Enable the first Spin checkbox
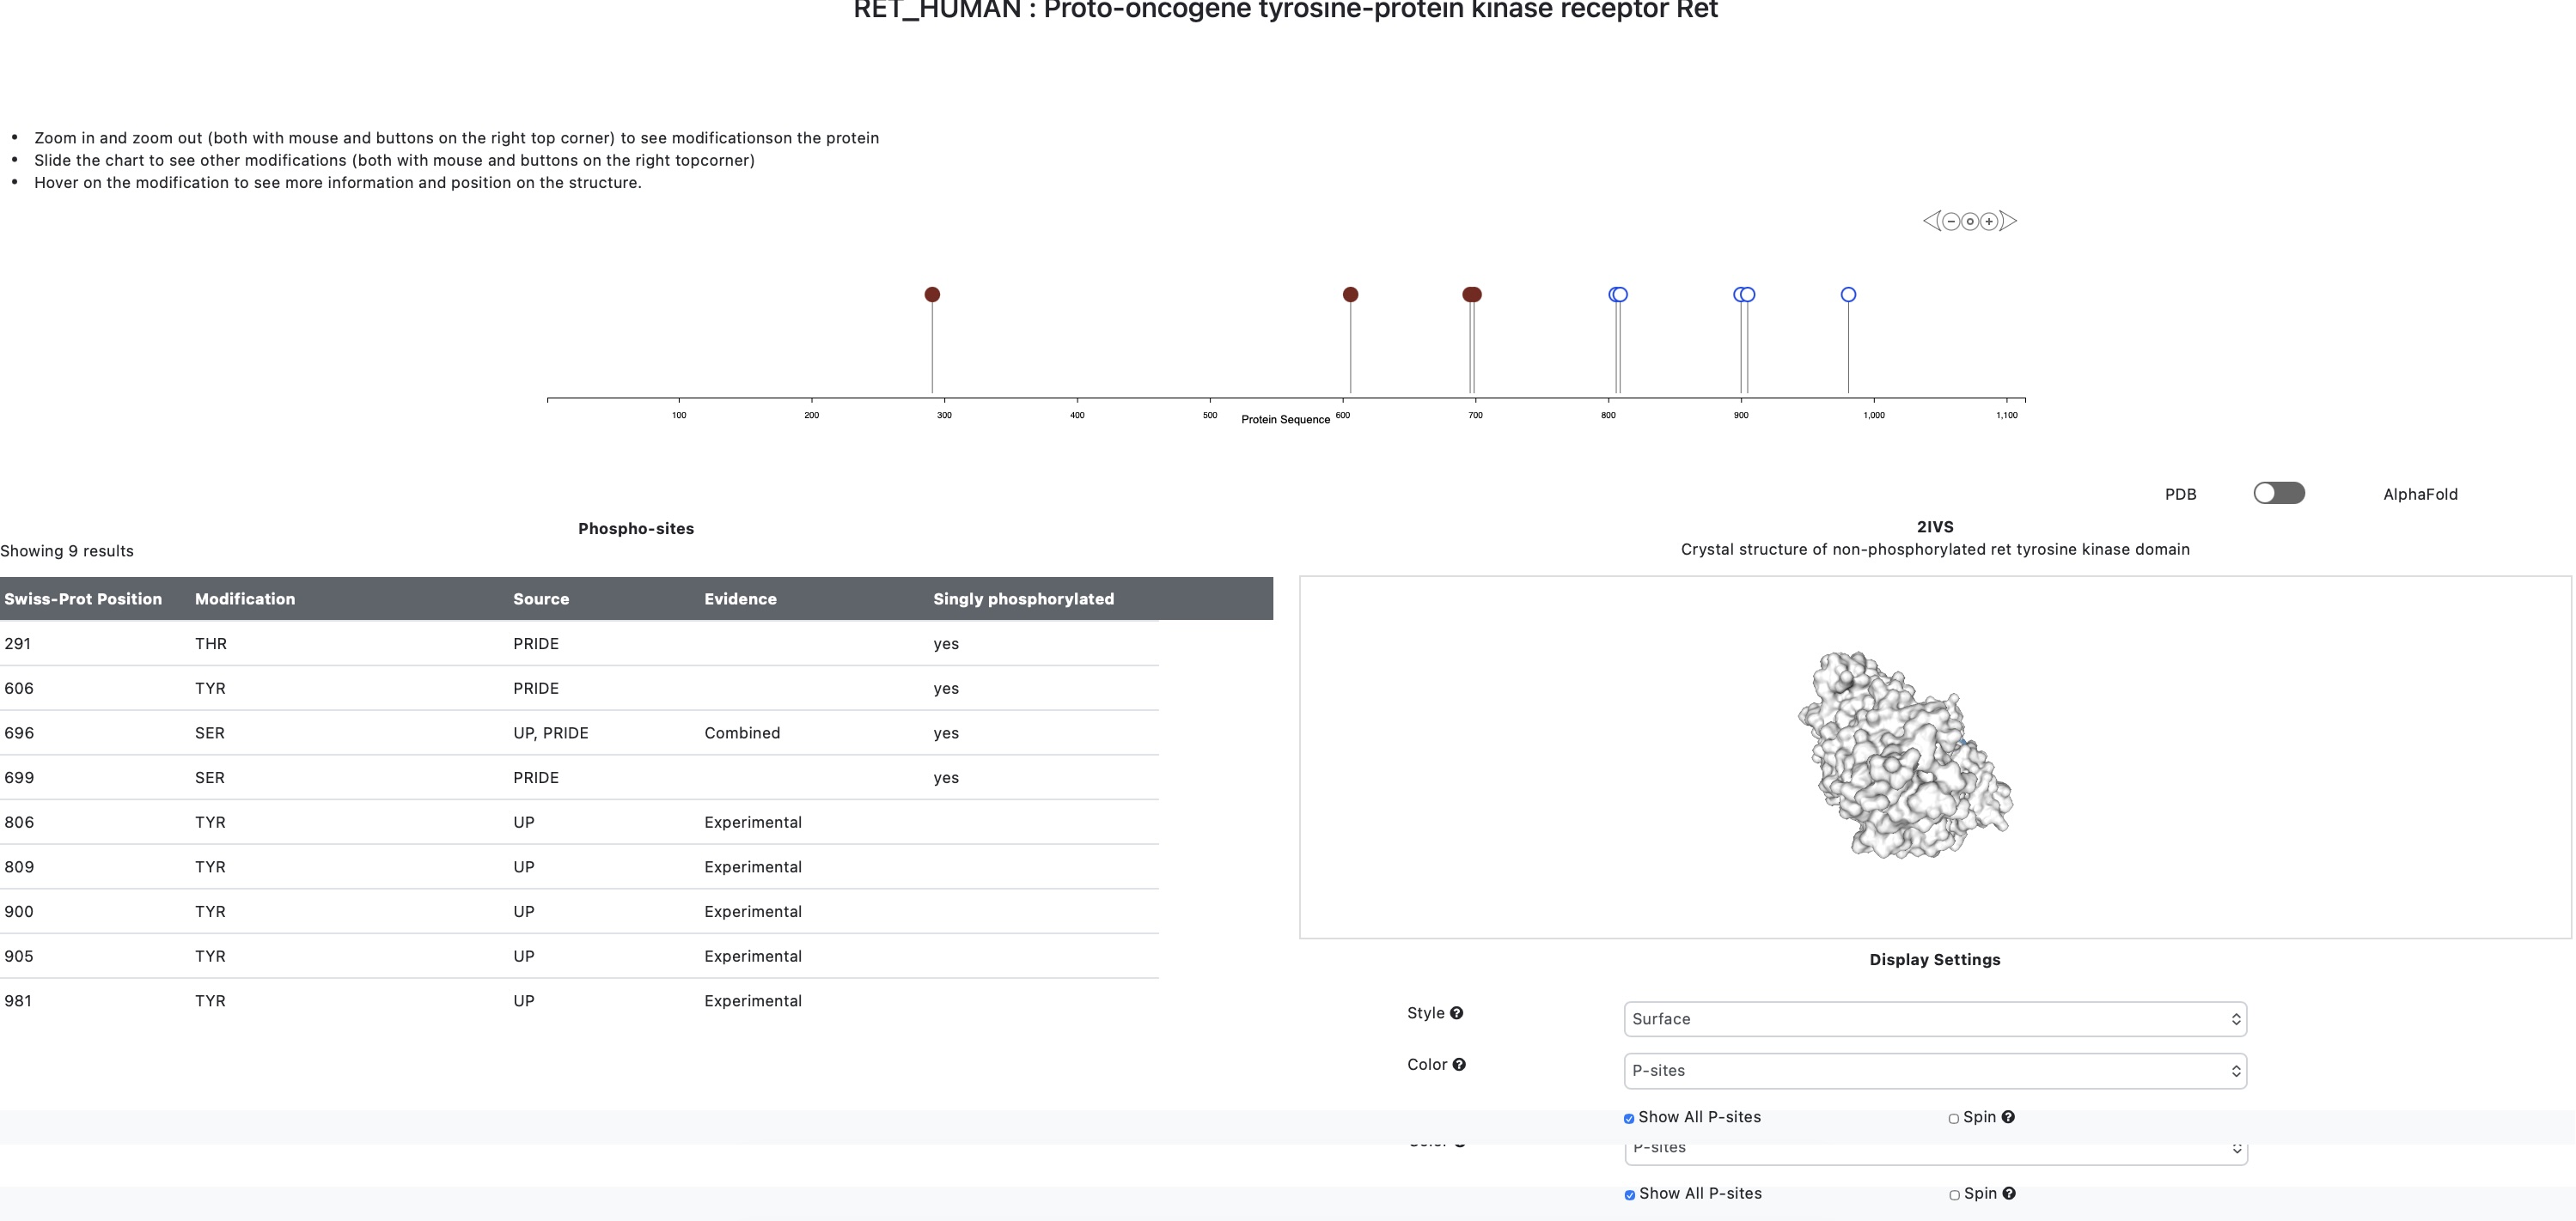The height and width of the screenshot is (1221, 2576). pos(1954,1118)
